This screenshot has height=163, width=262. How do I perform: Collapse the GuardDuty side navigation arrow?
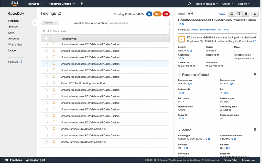tap(35, 23)
